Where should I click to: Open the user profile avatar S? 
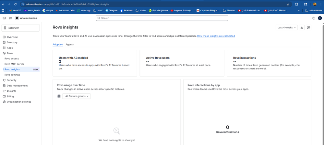[320, 18]
